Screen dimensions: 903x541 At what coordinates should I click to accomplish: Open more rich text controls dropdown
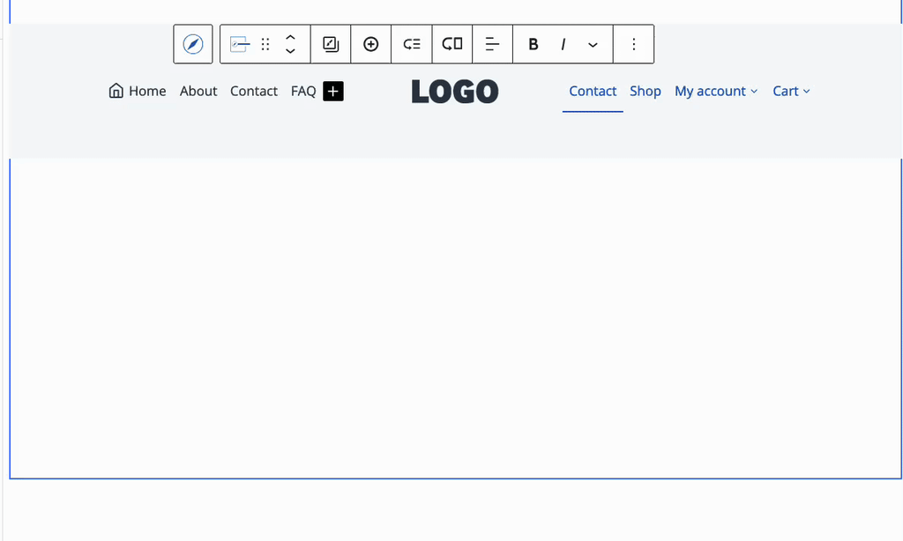(593, 44)
